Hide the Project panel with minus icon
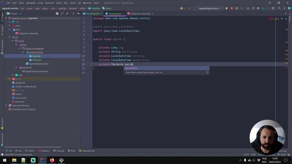Screen dimensions: 292x164 pos(78,14)
